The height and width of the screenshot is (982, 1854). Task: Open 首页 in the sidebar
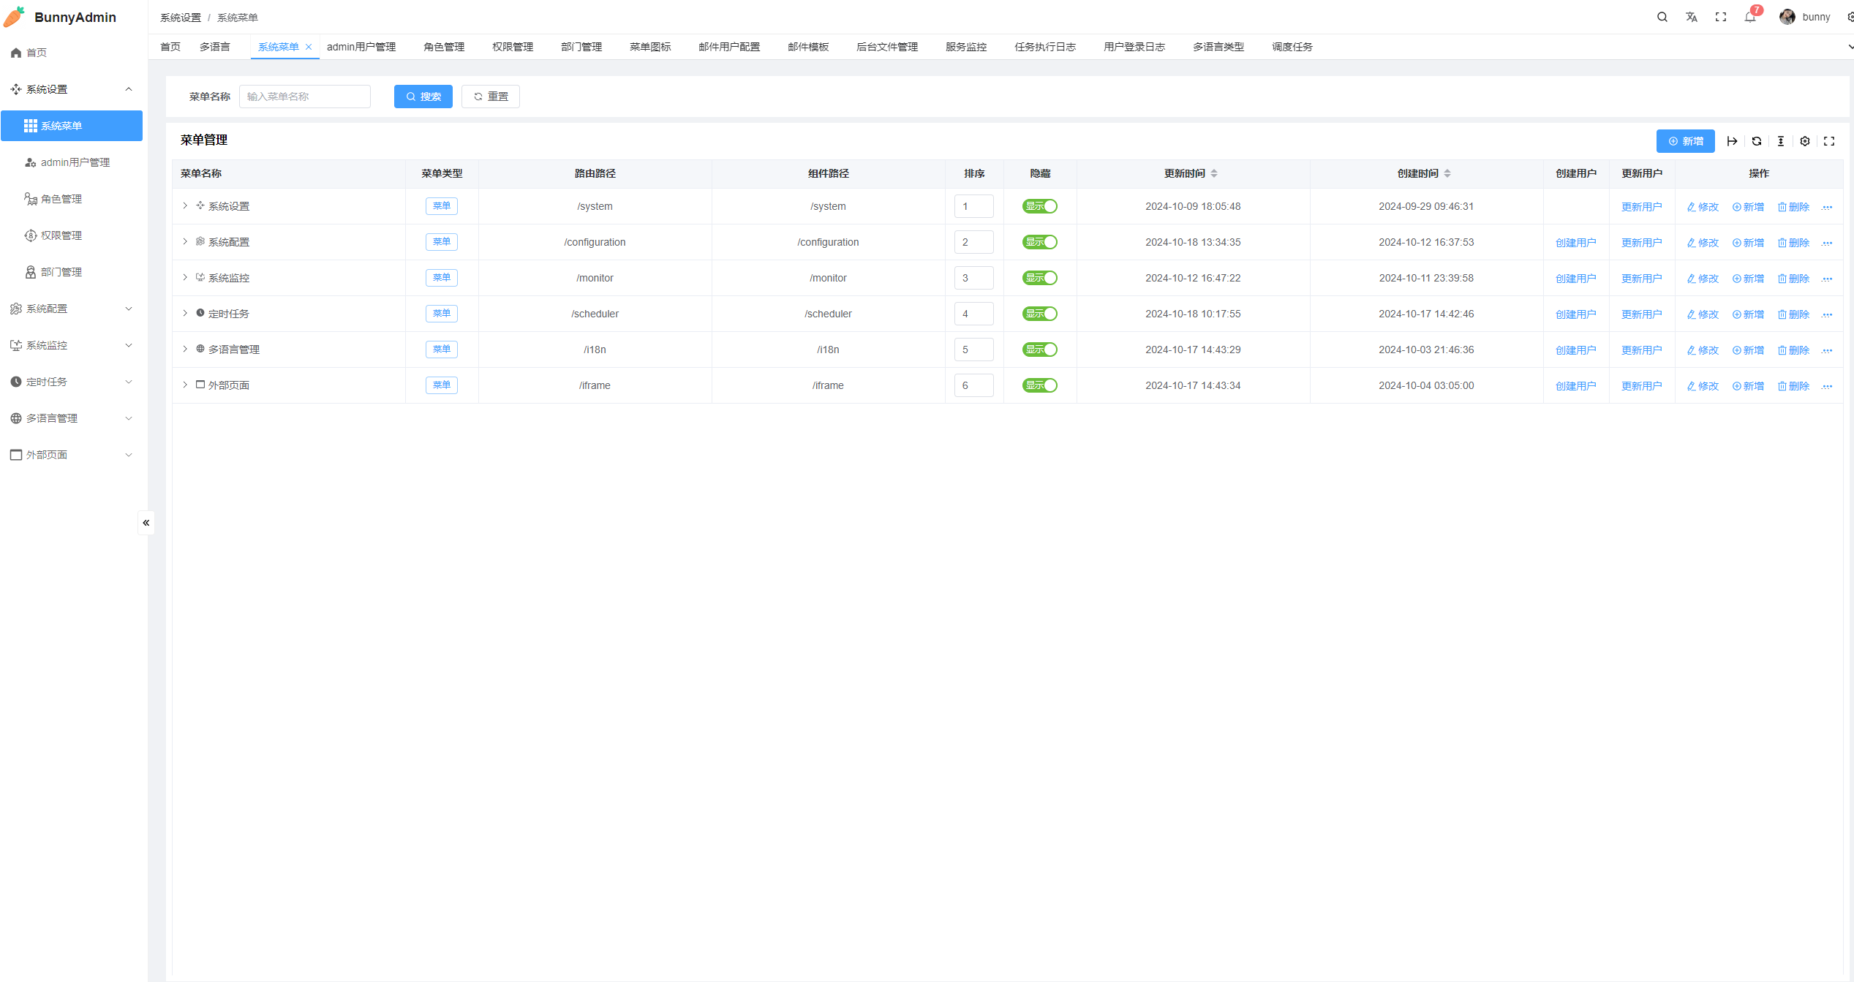[73, 53]
